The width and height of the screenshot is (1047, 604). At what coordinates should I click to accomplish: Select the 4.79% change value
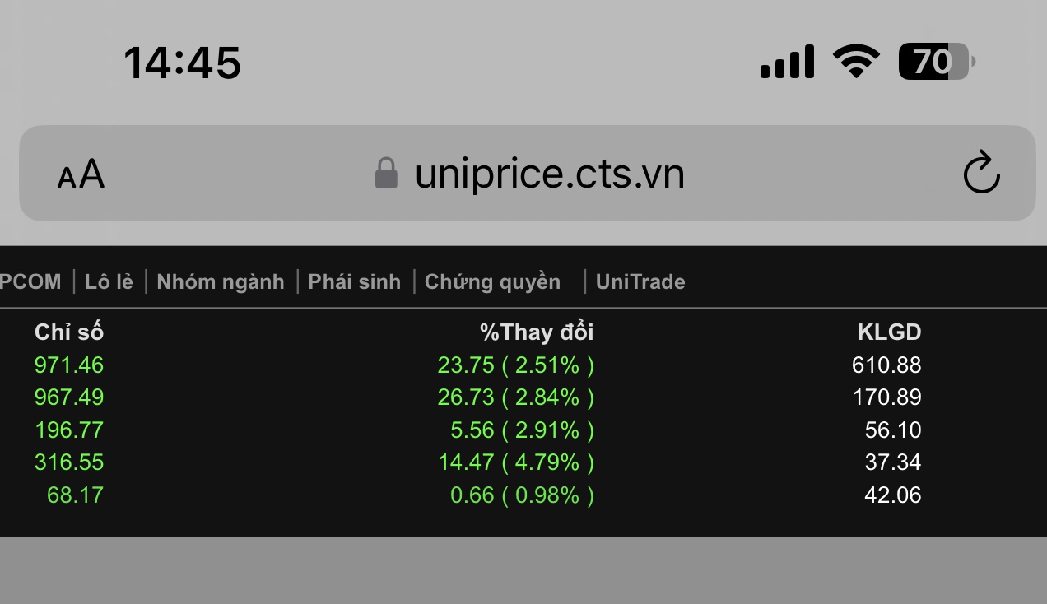click(x=547, y=462)
